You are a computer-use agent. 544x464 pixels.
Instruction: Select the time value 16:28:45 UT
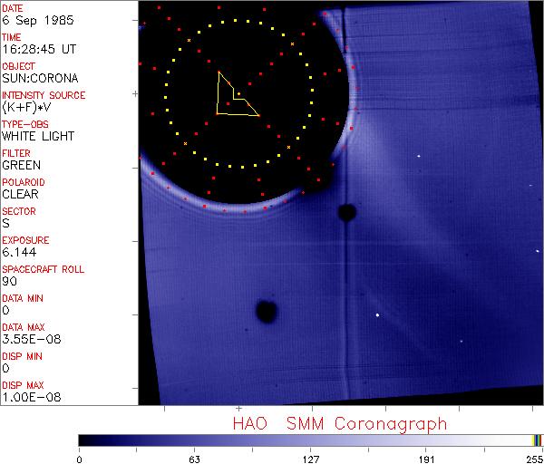(38, 49)
